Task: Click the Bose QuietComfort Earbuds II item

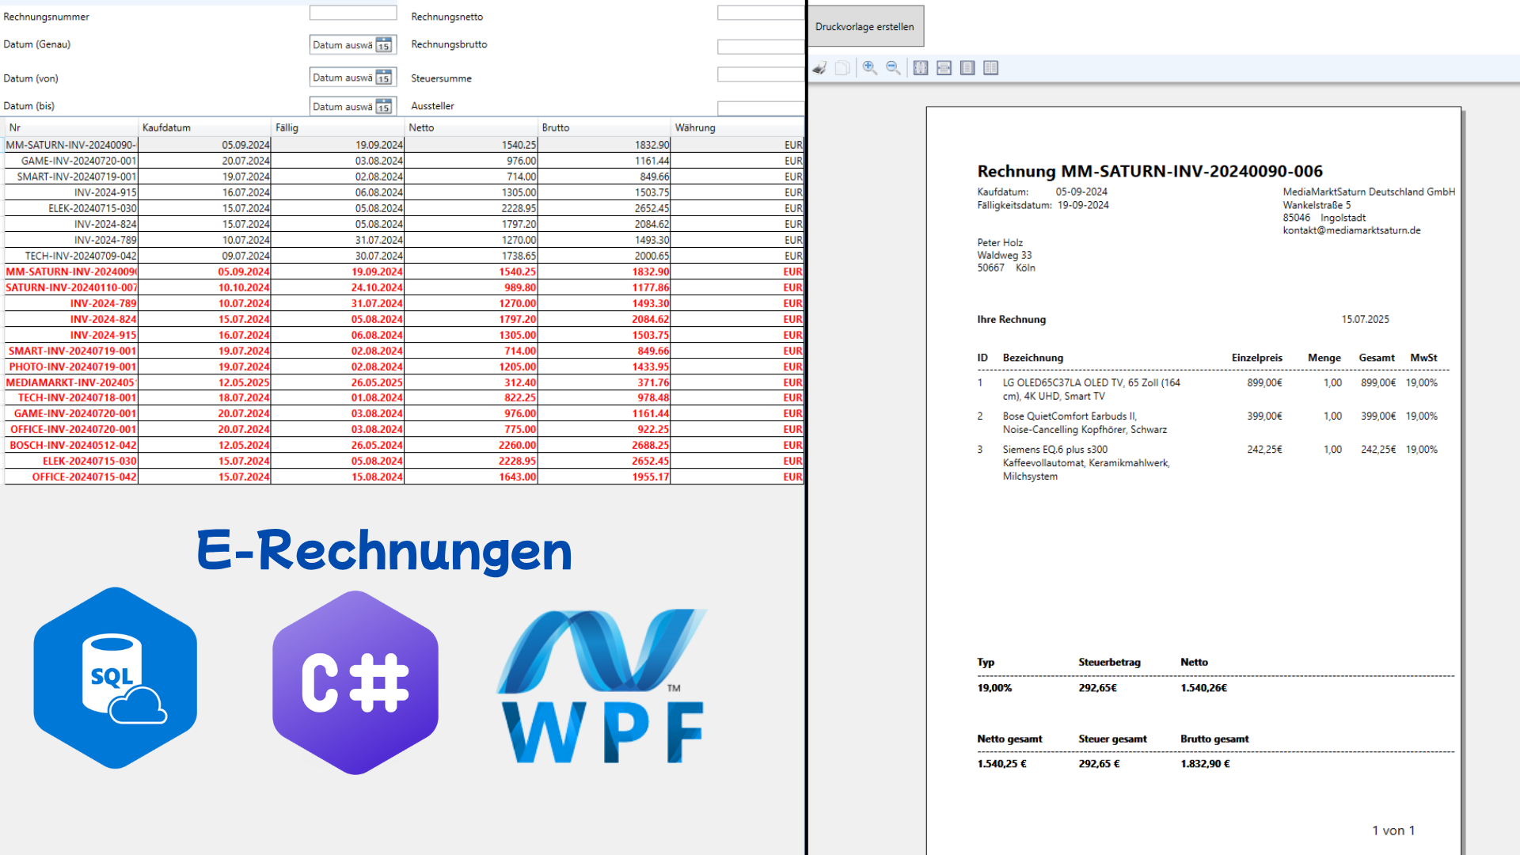Action: click(x=1085, y=423)
